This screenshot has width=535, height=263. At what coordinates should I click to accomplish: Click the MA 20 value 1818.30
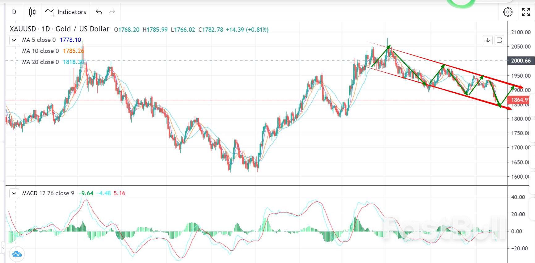coord(74,62)
